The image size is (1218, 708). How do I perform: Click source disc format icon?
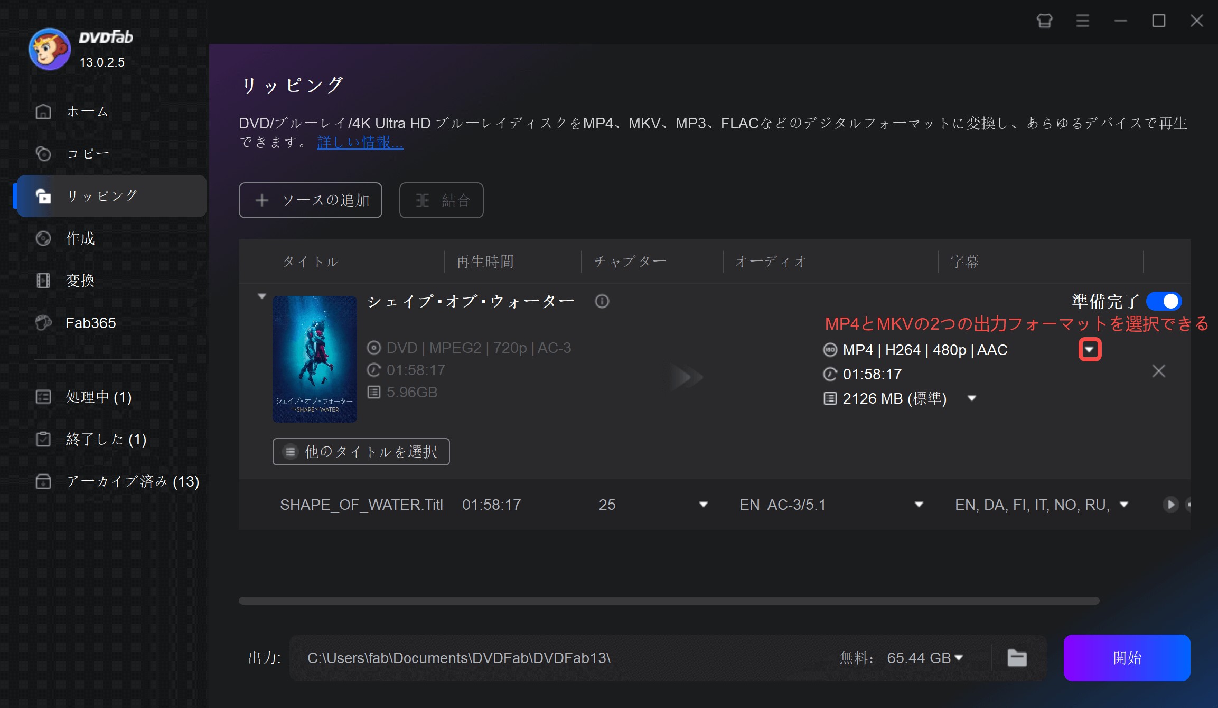(x=374, y=348)
